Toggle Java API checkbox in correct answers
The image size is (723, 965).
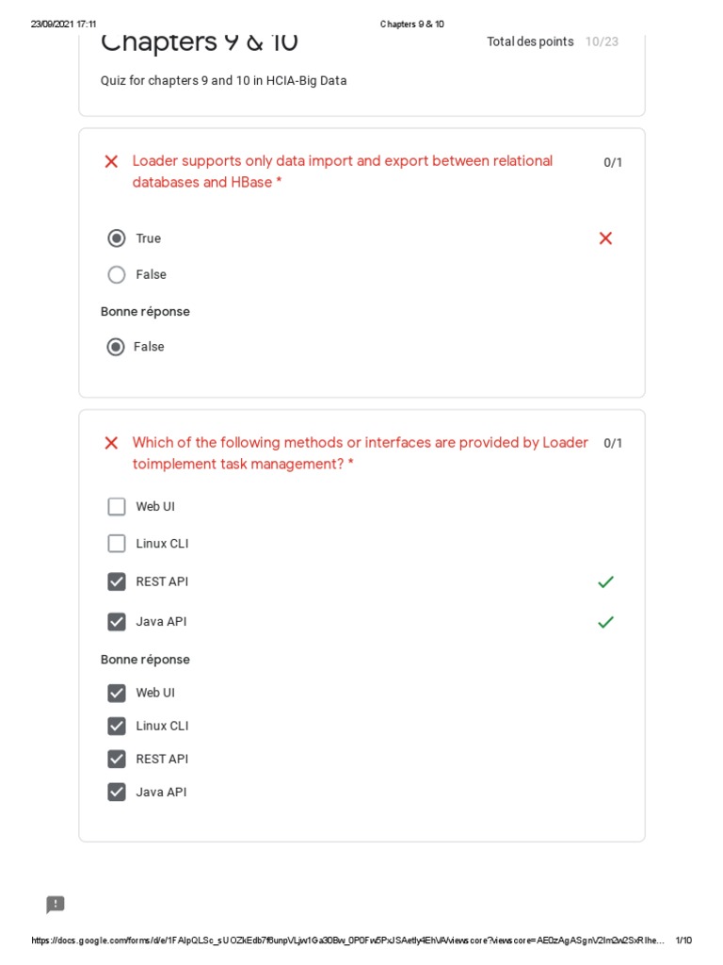pos(117,793)
